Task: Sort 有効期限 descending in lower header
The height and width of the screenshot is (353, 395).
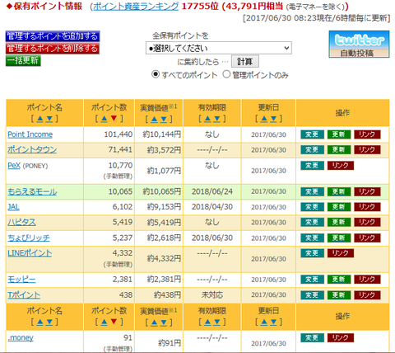Action: [x=217, y=322]
